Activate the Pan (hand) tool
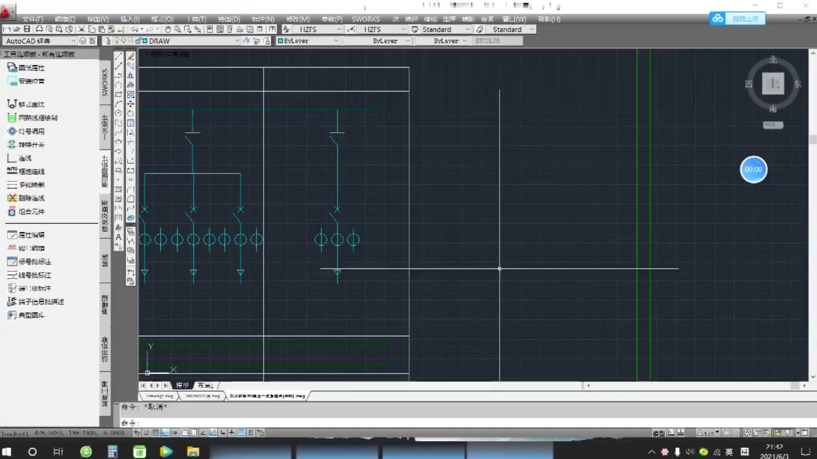The width and height of the screenshot is (817, 459). click(x=168, y=29)
